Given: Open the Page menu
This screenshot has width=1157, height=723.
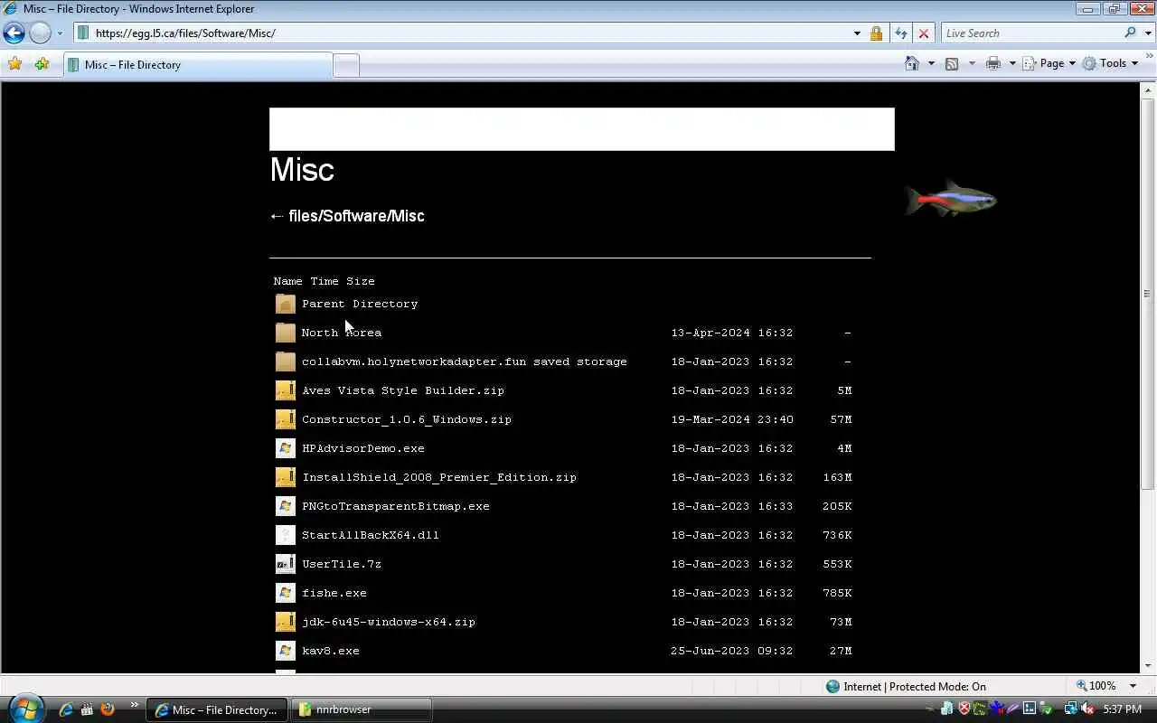Looking at the screenshot, I should [1049, 63].
